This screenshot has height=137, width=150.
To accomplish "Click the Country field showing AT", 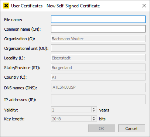I will coord(98,77).
